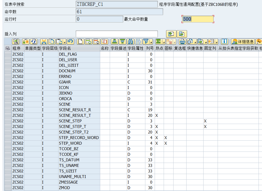Select the row selector for DEL_FLAG
This screenshot has width=262, height=191.
pos(8,54)
